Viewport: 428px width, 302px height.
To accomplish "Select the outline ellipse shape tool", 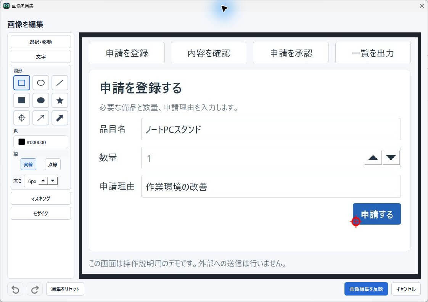I will pos(41,83).
